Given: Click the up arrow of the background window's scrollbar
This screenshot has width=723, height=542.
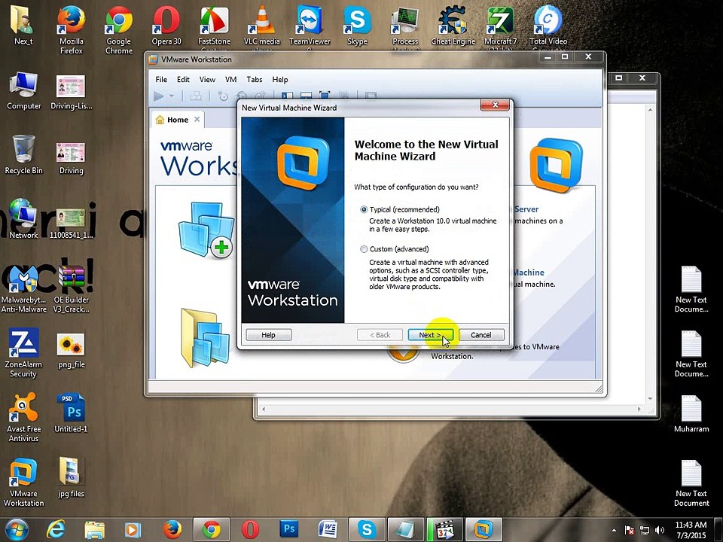Looking at the screenshot, I should 650,111.
